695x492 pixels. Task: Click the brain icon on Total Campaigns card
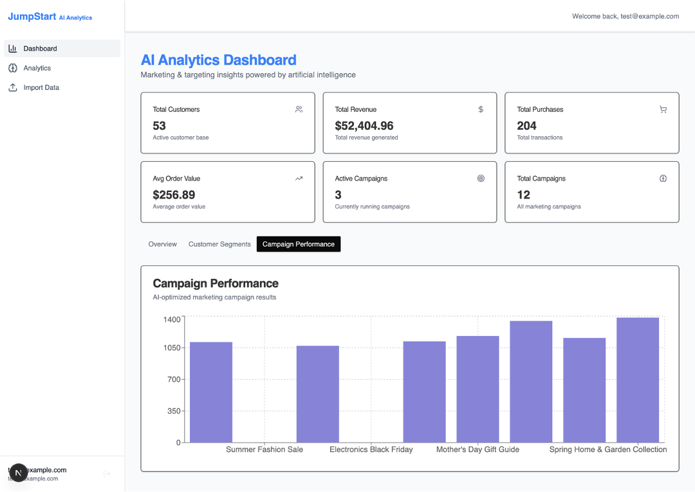pos(663,179)
